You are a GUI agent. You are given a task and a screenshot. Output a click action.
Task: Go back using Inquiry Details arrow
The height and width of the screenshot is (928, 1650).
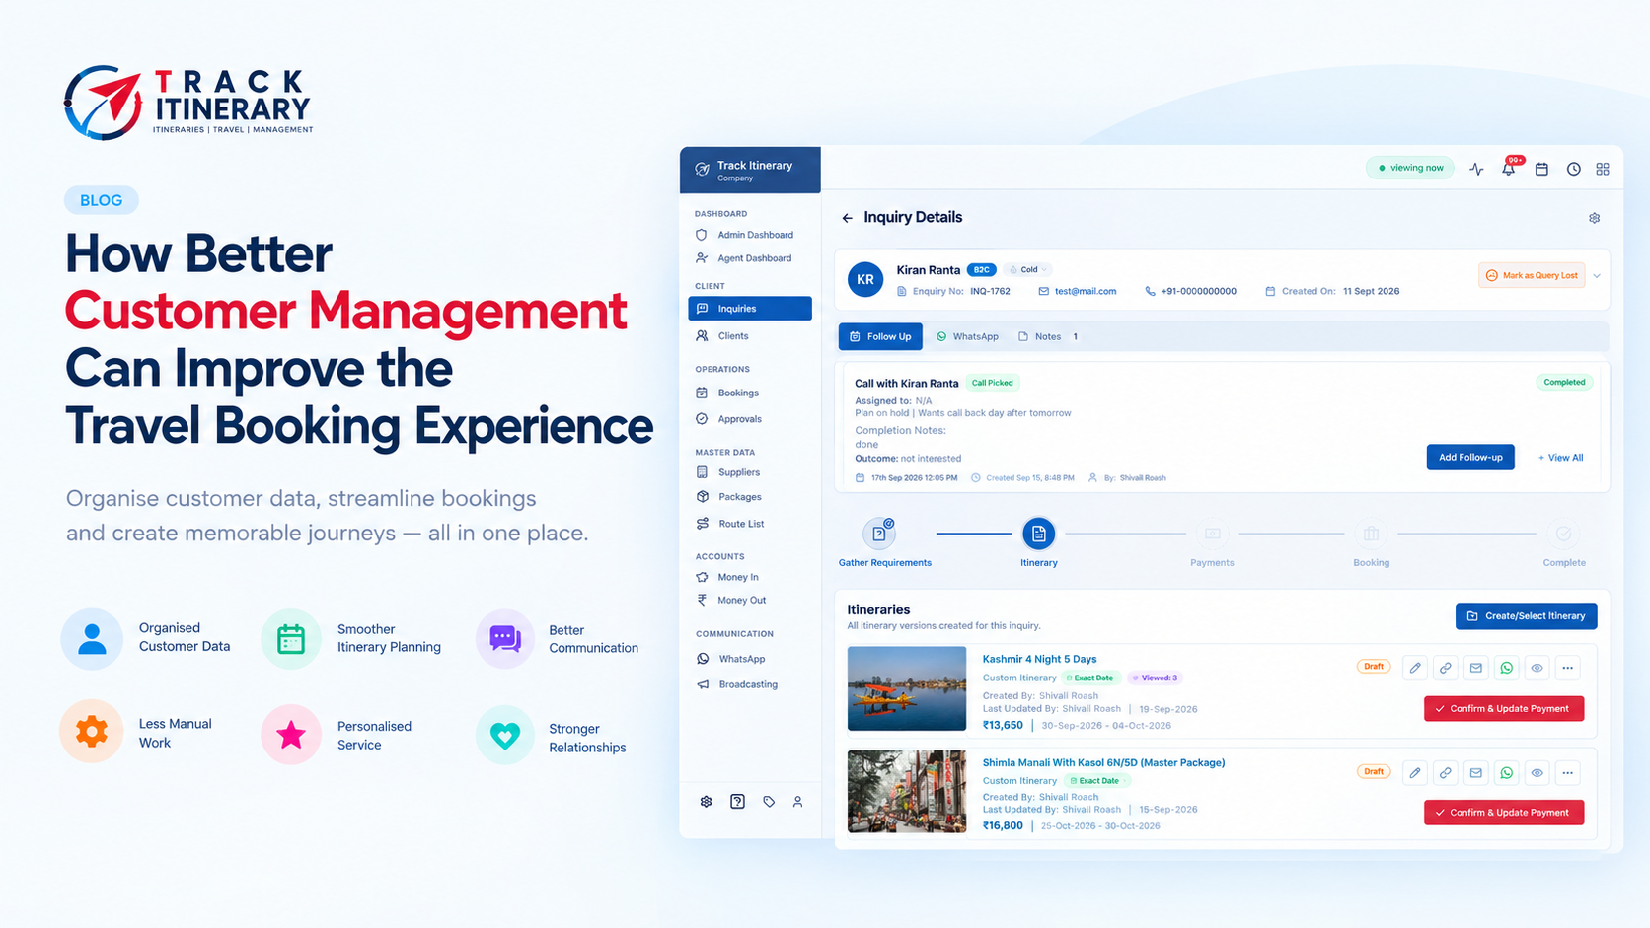point(847,218)
